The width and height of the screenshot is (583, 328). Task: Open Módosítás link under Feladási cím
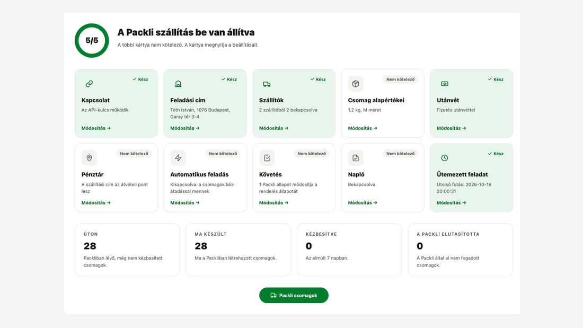pos(185,128)
